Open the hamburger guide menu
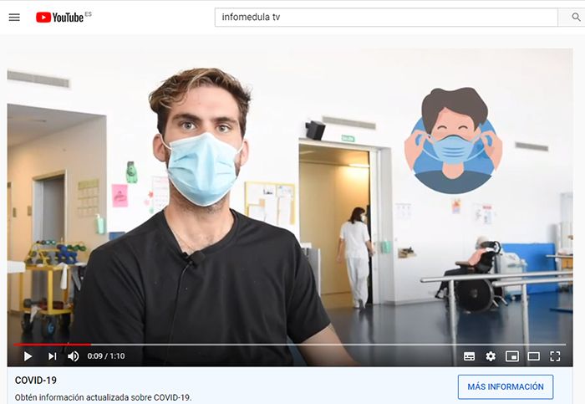Screen dimensions: 585x404 pyautogui.click(x=14, y=18)
